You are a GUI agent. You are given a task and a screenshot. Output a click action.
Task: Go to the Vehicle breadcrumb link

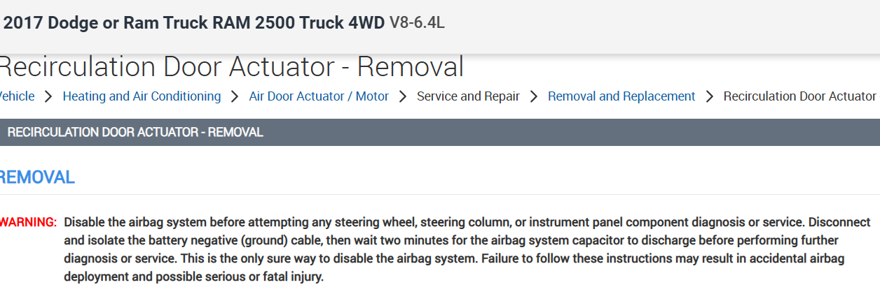pos(17,96)
